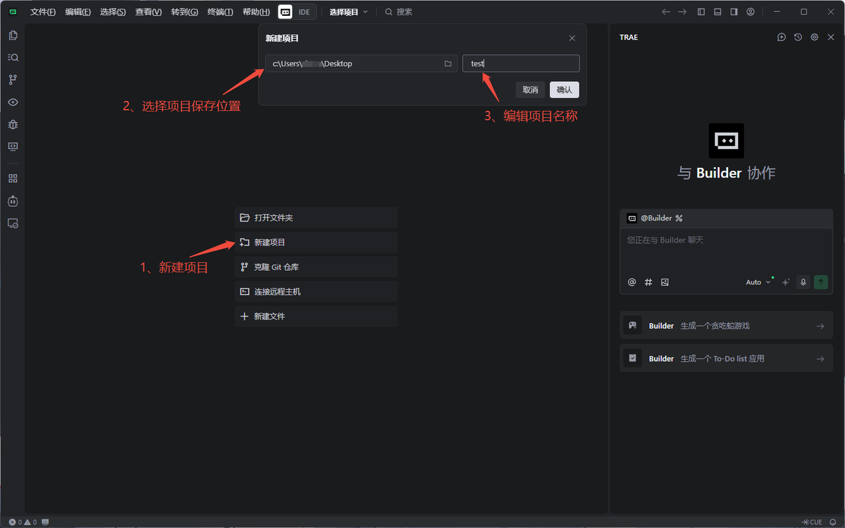Click the green remote icon at top left
The image size is (845, 528).
(13, 12)
